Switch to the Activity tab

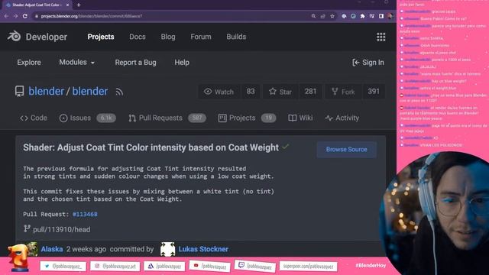coord(342,118)
